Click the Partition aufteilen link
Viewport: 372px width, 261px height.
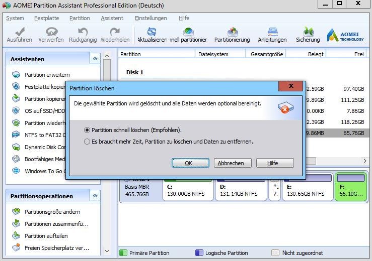46,236
